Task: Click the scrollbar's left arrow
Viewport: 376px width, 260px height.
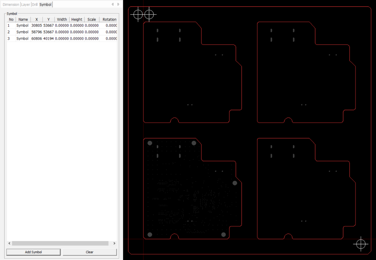Action: coord(9,244)
